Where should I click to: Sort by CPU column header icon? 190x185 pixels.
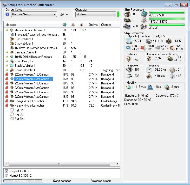[x=64, y=25]
